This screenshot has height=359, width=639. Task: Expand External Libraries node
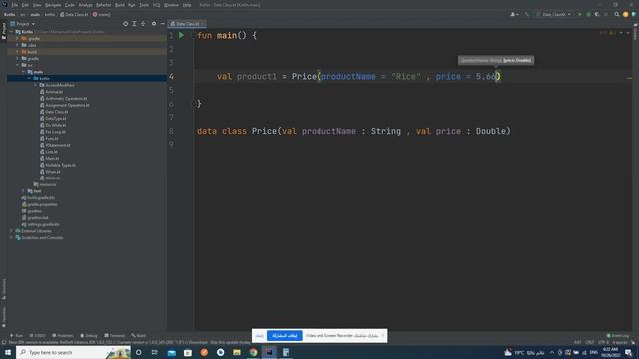pyautogui.click(x=11, y=231)
